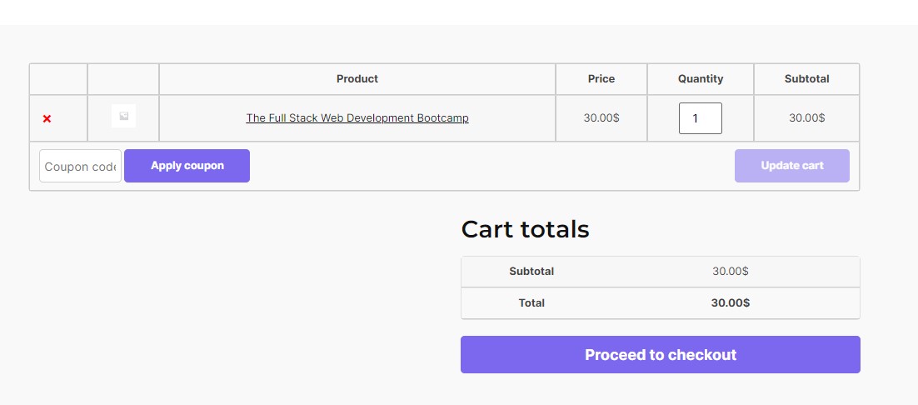The image size is (918, 405).
Task: Focus the Coupon code text field
Action: click(80, 167)
